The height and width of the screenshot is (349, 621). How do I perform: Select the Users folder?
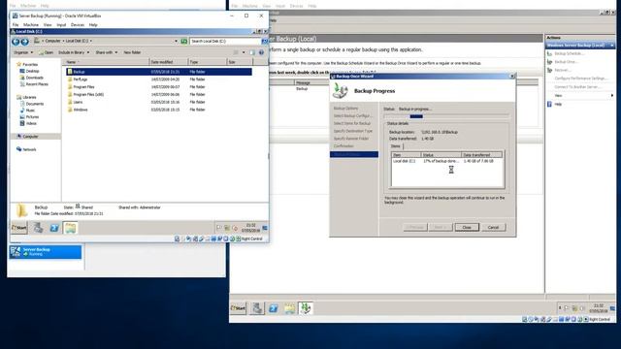pyautogui.click(x=78, y=102)
